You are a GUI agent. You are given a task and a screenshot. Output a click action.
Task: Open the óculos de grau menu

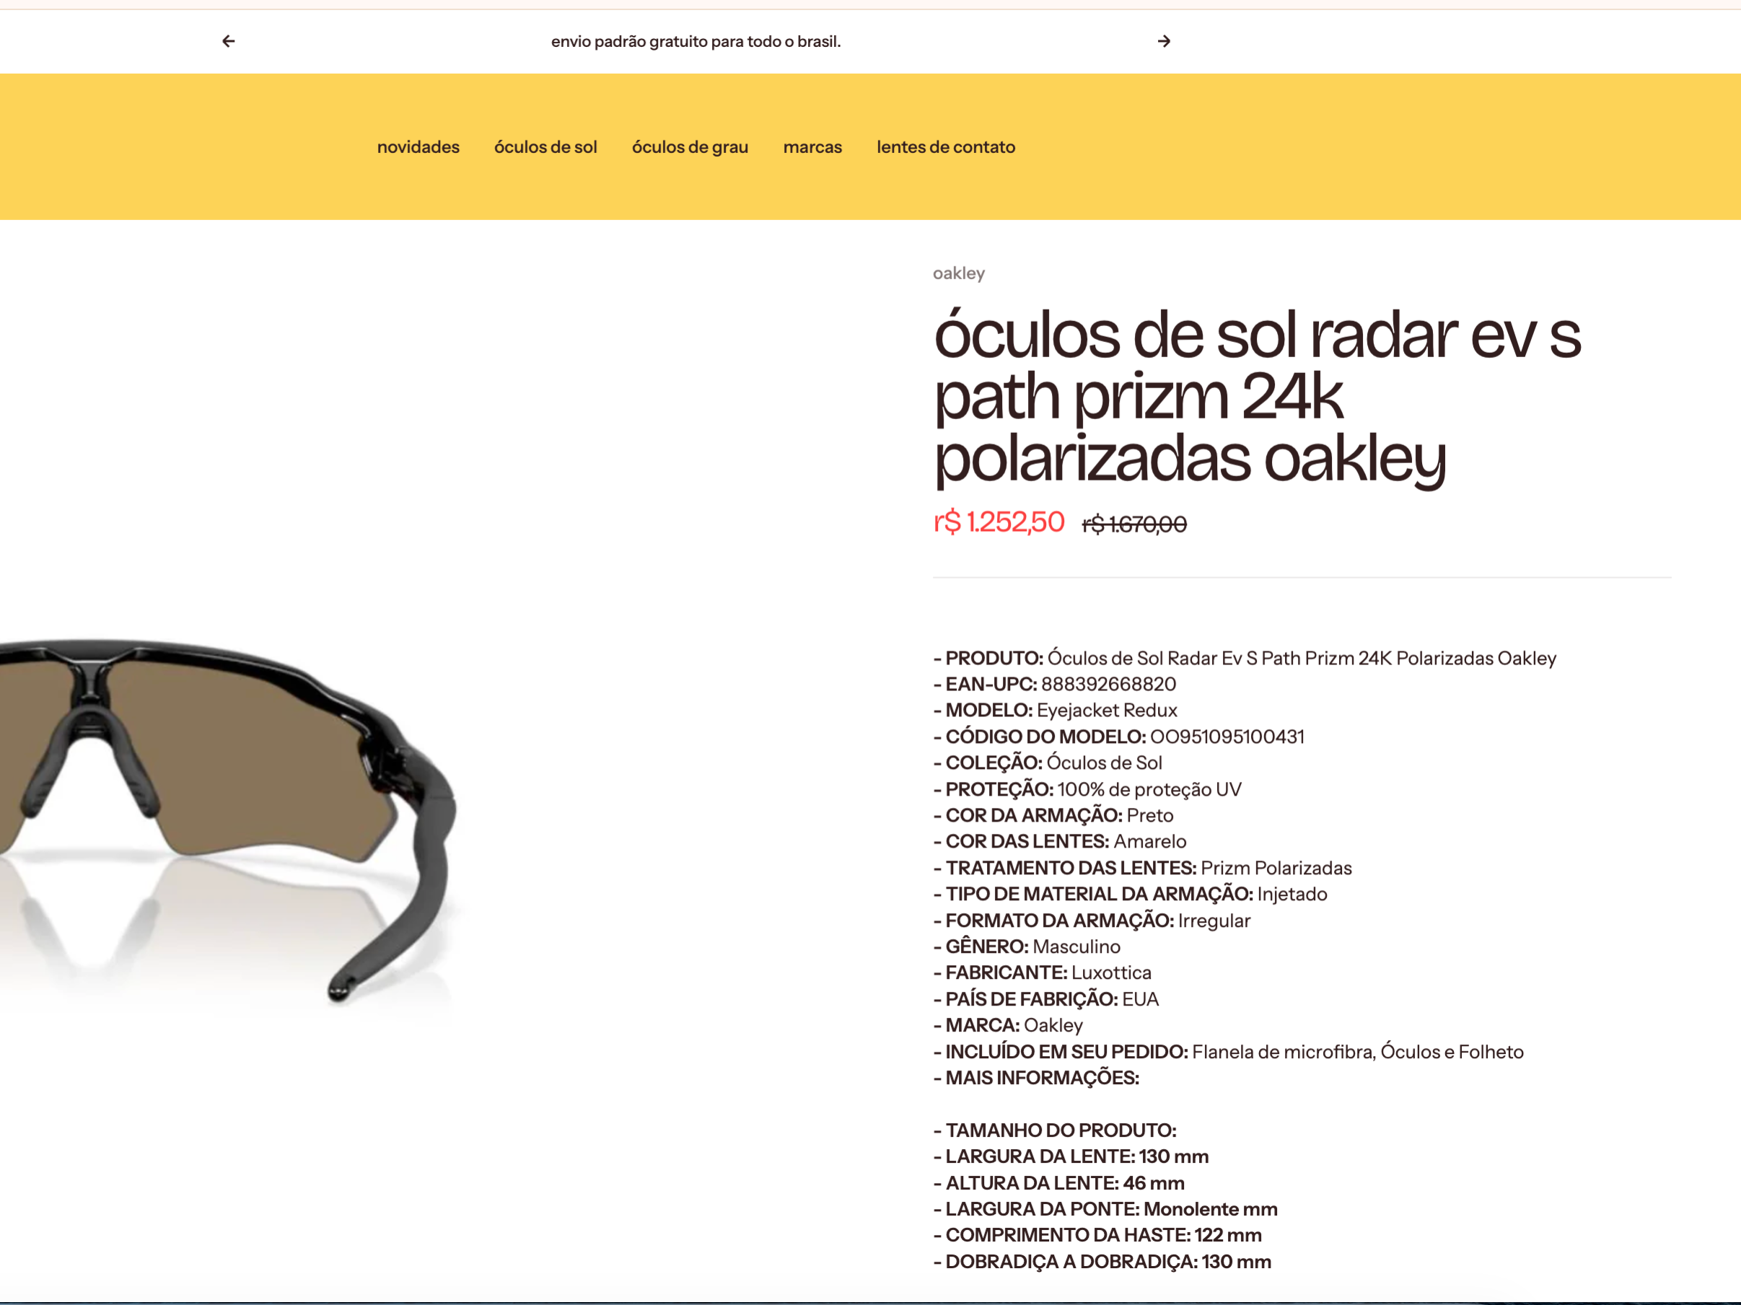tap(690, 147)
